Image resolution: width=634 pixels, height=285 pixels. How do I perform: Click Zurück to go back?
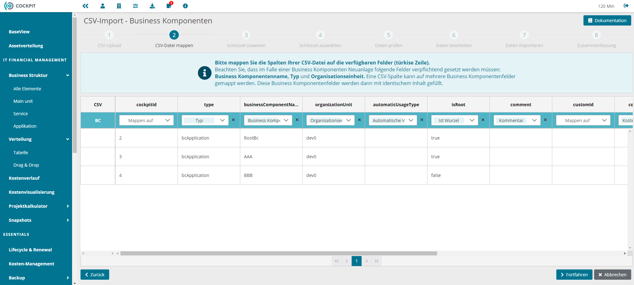[x=95, y=275]
